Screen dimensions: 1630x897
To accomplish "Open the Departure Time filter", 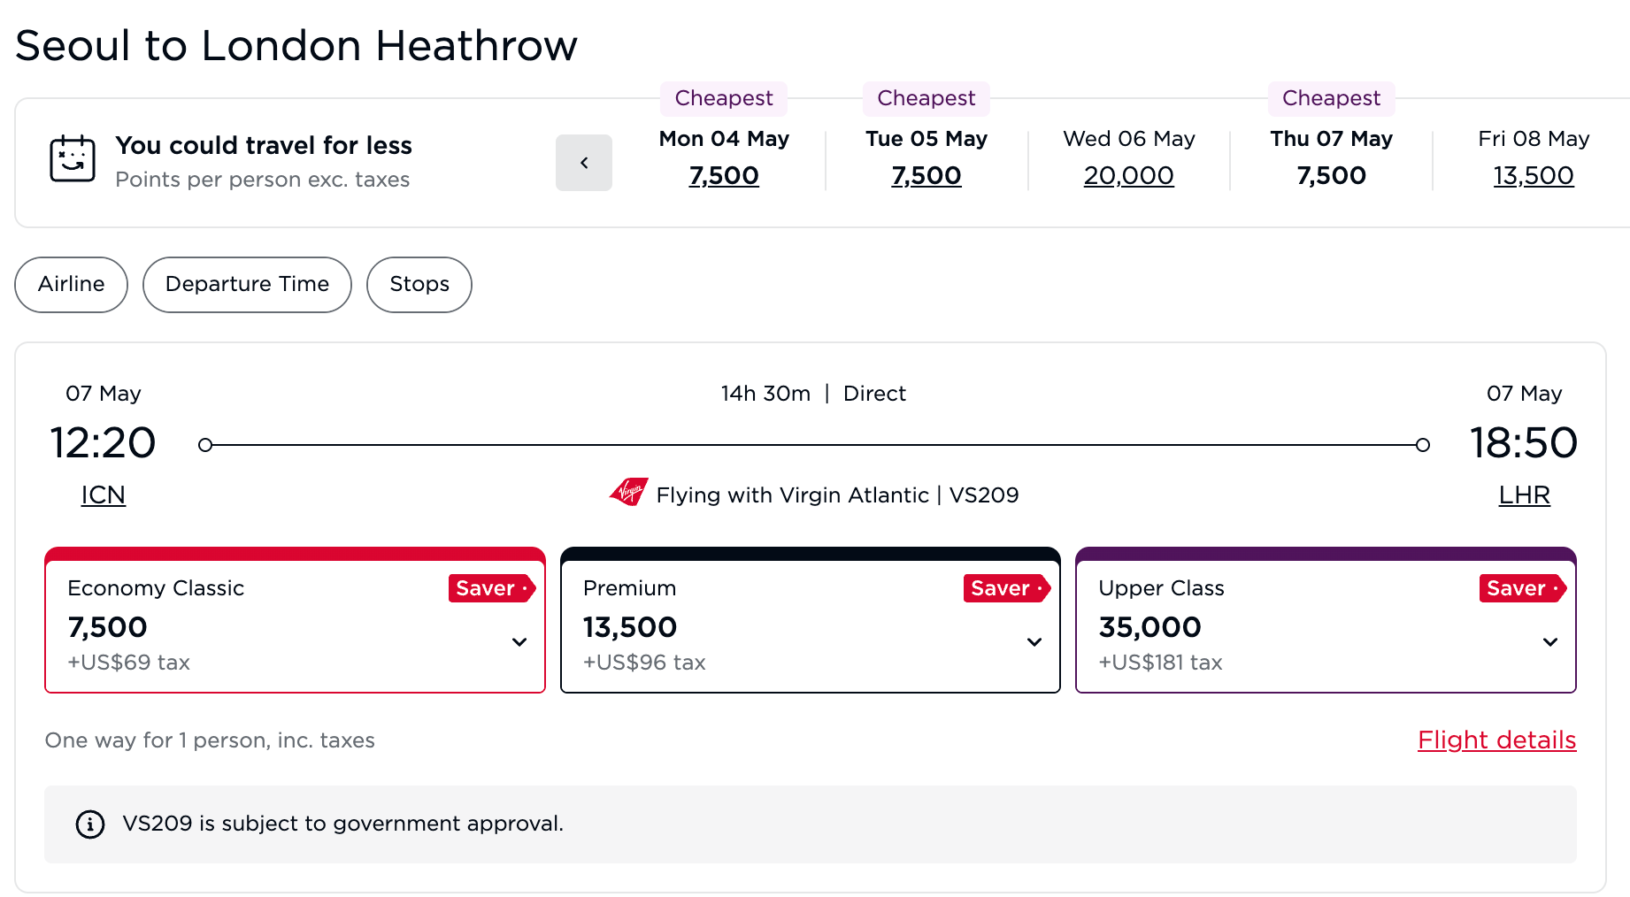I will point(247,284).
